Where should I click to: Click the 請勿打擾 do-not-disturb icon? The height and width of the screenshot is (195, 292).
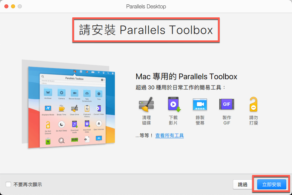253,104
